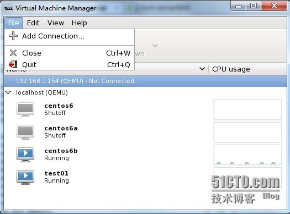Open the toolbar shutdown dropdown arrow
Screen dimensions: 290x214
click(155, 45)
